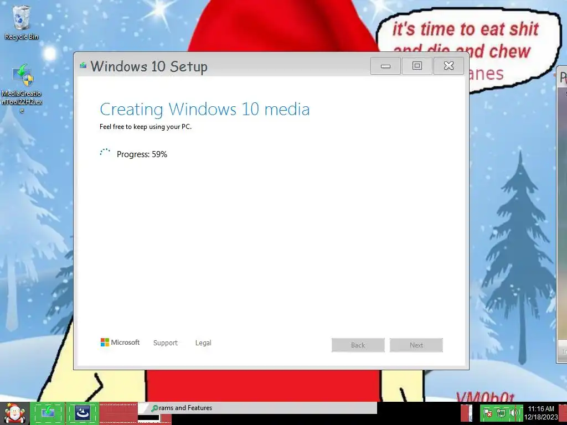Click the disabled Next button
Viewport: 567px width, 425px height.
pos(416,345)
